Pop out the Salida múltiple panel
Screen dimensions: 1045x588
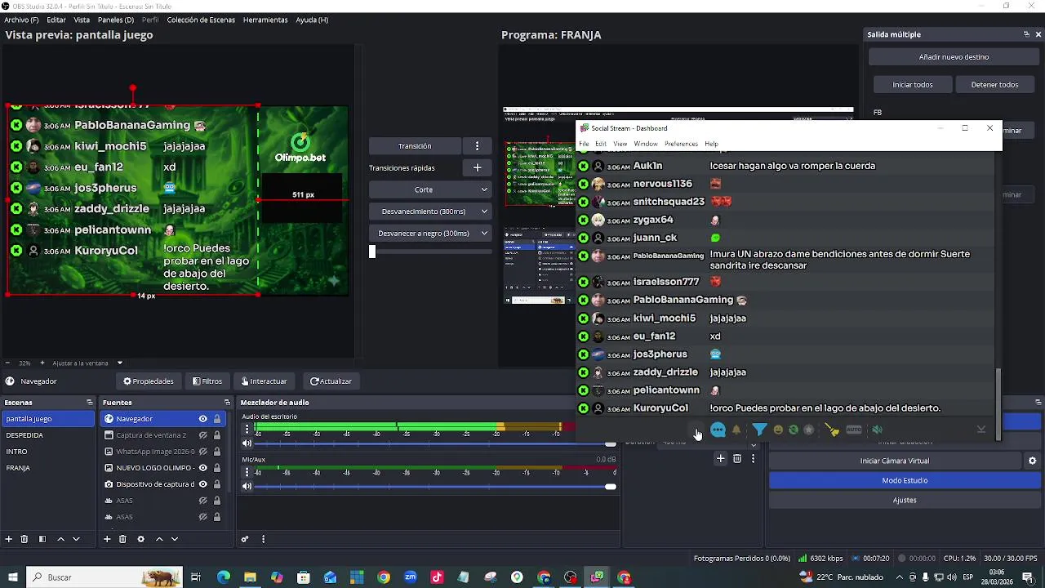[1026, 34]
